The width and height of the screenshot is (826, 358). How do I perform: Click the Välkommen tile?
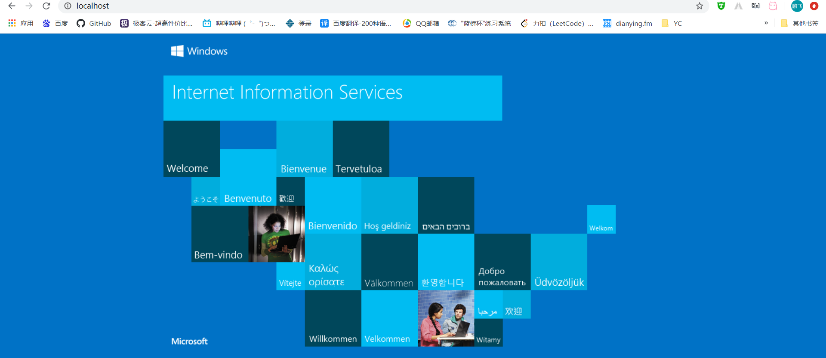(389, 262)
